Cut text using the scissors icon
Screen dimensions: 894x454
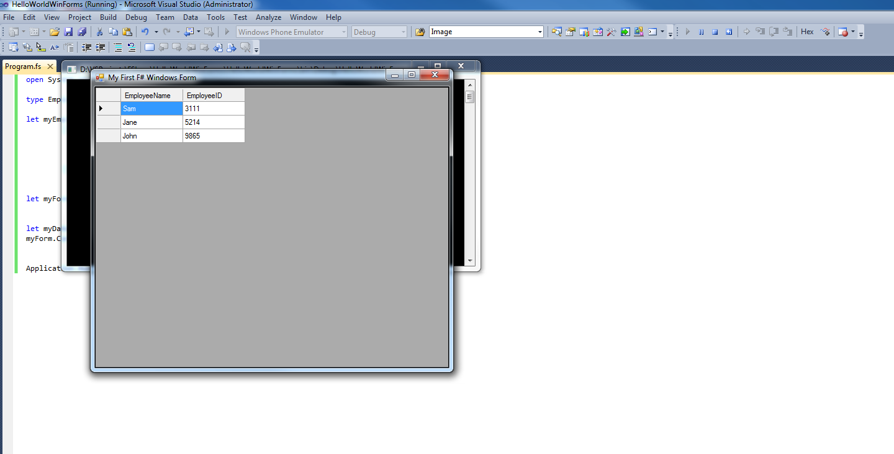pyautogui.click(x=99, y=31)
